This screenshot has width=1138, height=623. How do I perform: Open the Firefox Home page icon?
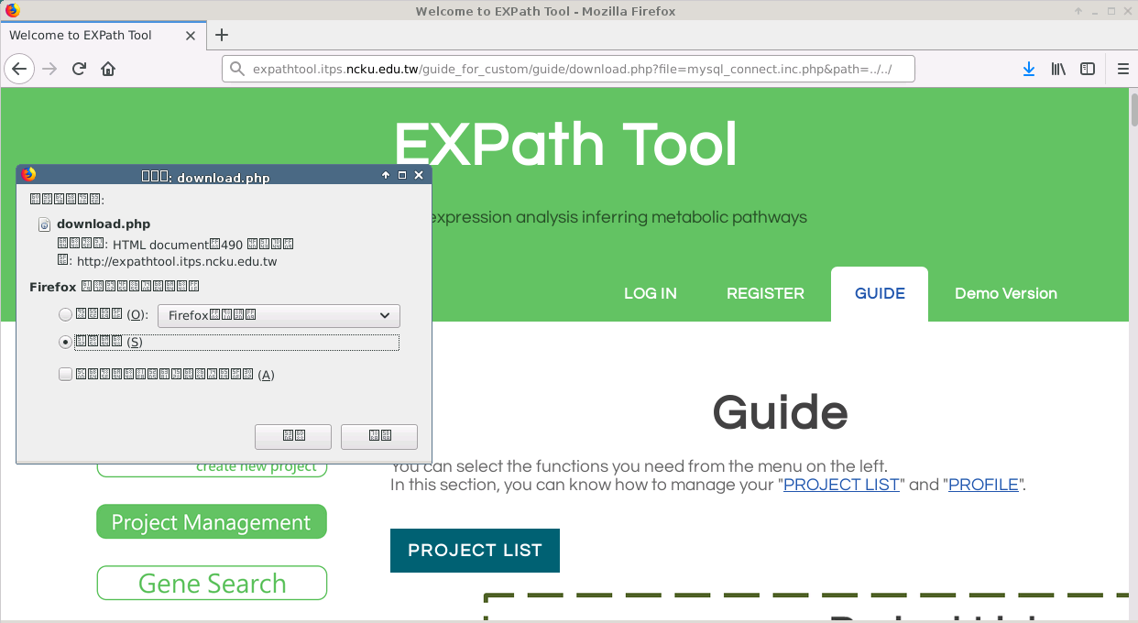click(x=108, y=69)
